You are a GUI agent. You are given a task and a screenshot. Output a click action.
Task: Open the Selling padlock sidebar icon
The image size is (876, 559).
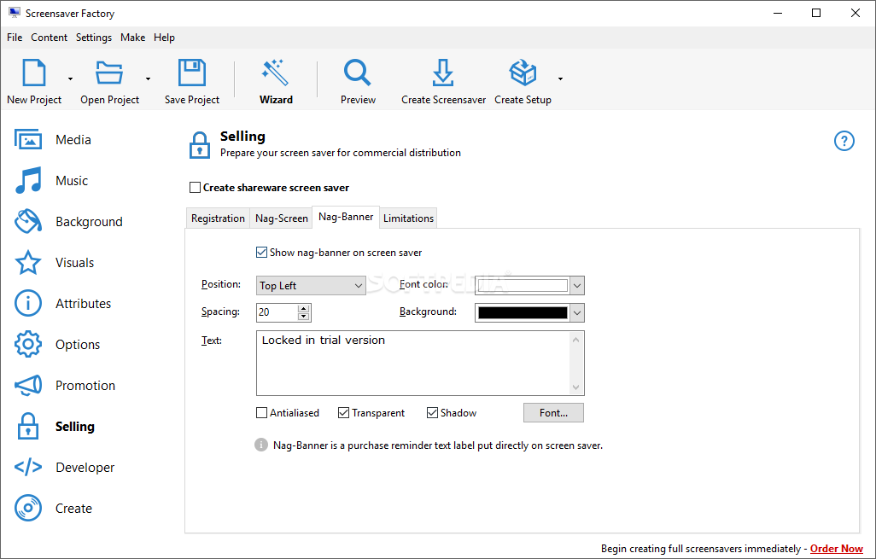coord(28,426)
